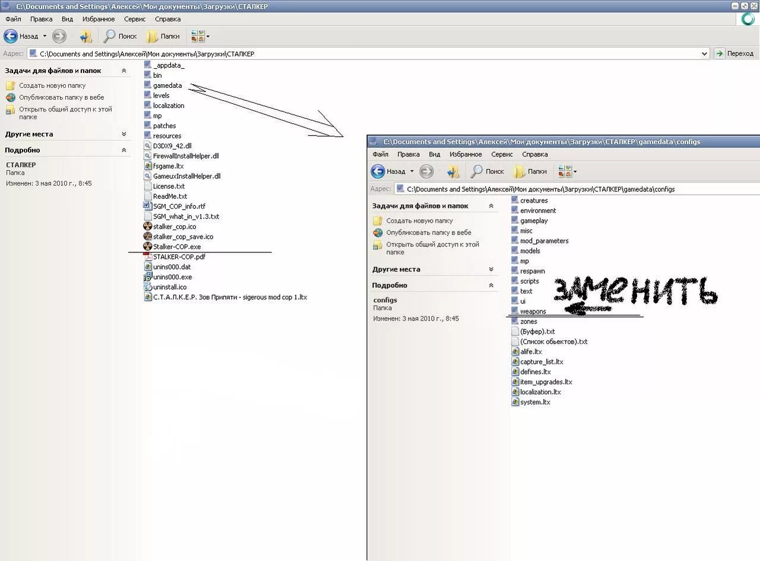Open Вид menu in the СТАЛКЕР window
Viewport: 760px width, 561px height.
point(68,19)
